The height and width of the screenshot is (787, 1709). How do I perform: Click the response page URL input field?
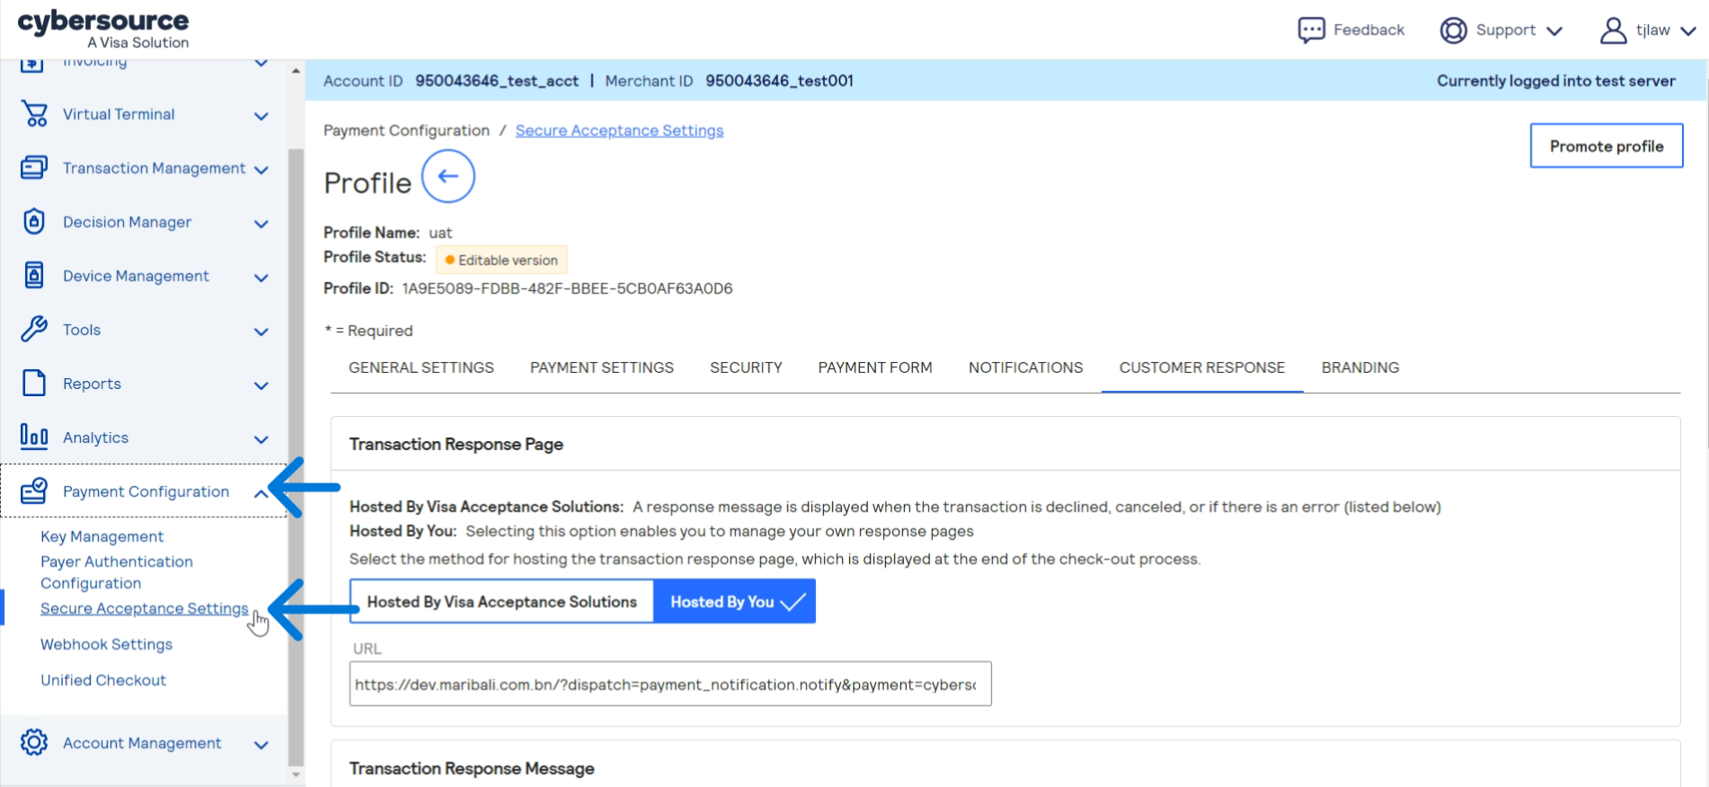669,685
